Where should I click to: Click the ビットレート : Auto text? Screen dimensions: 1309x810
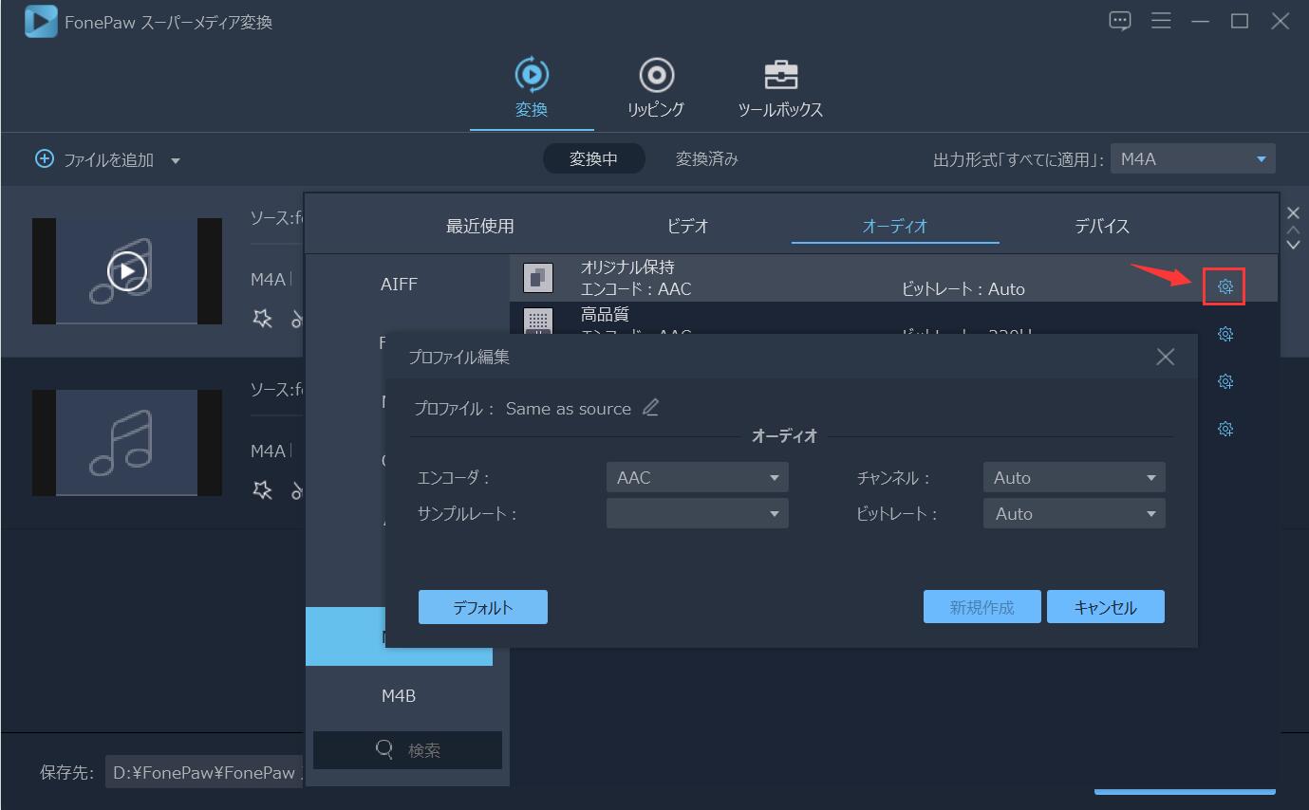pyautogui.click(x=963, y=288)
